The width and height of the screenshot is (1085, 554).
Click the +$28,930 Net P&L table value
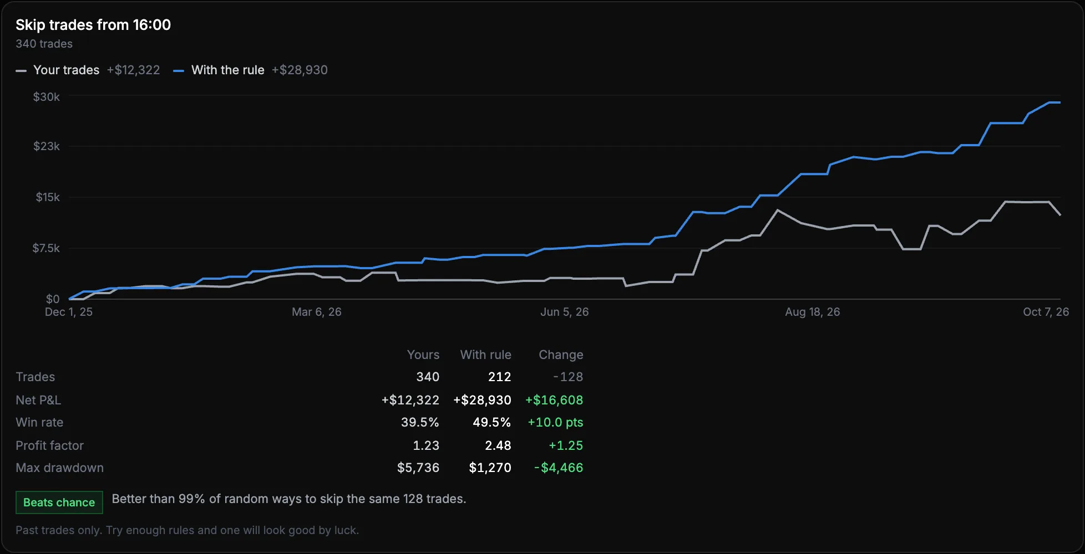pos(483,400)
